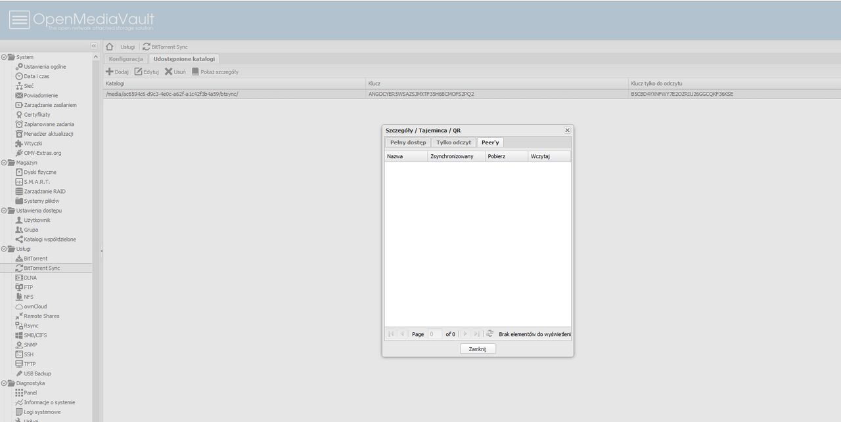This screenshot has height=422, width=841.
Task: Select Udostępnione katalogi tab
Action: pyautogui.click(x=184, y=59)
